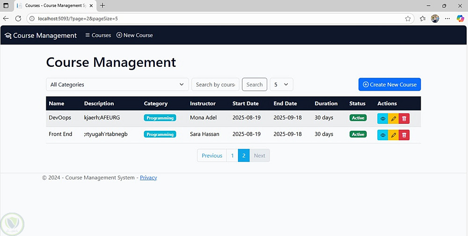Open New Course in the navigation bar
Screen dimensions: 468x236
(135, 35)
